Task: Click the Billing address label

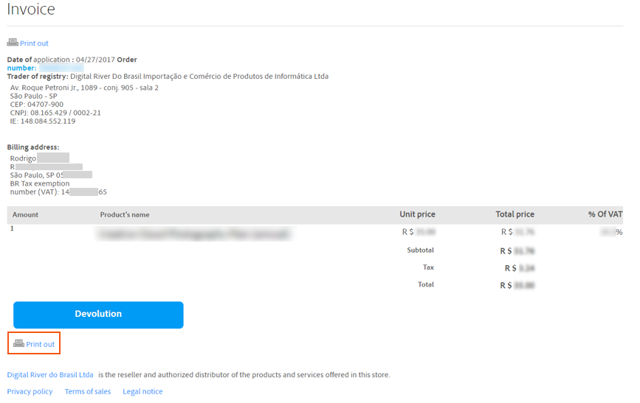Action: pyautogui.click(x=33, y=147)
